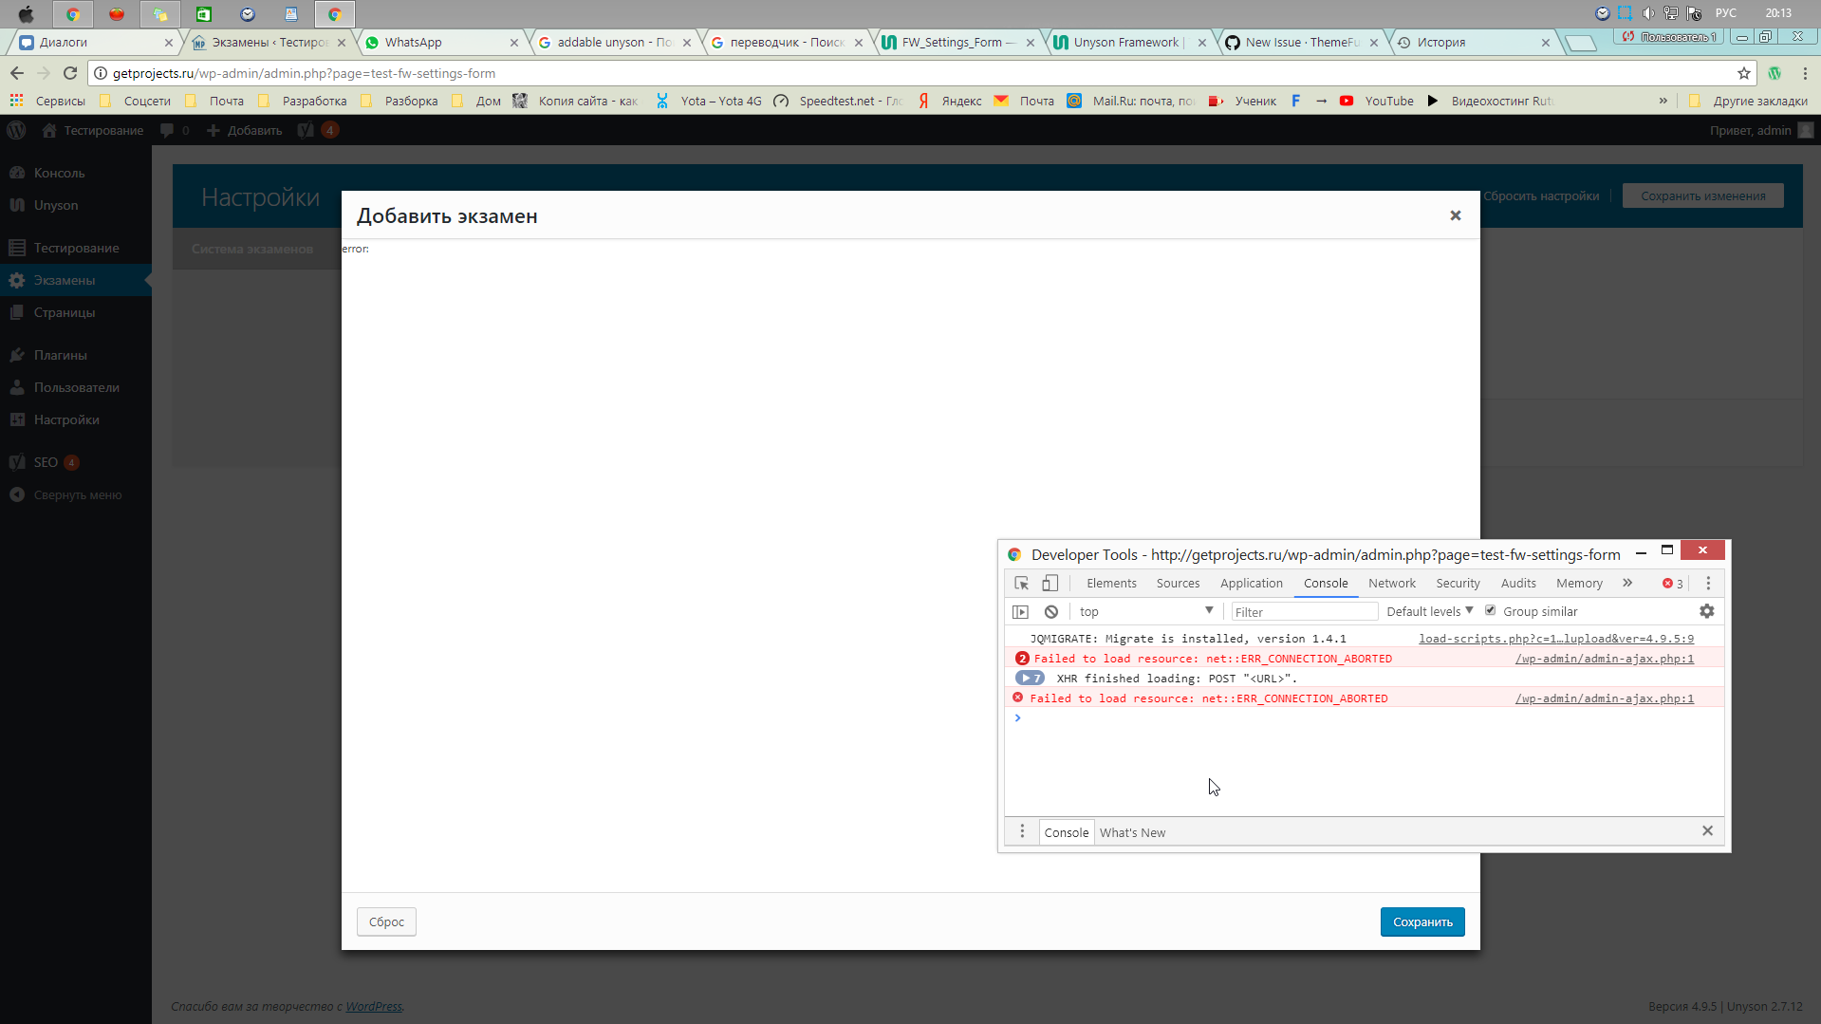
Task: Click the DevTools inspect element picker icon
Action: (x=1021, y=584)
